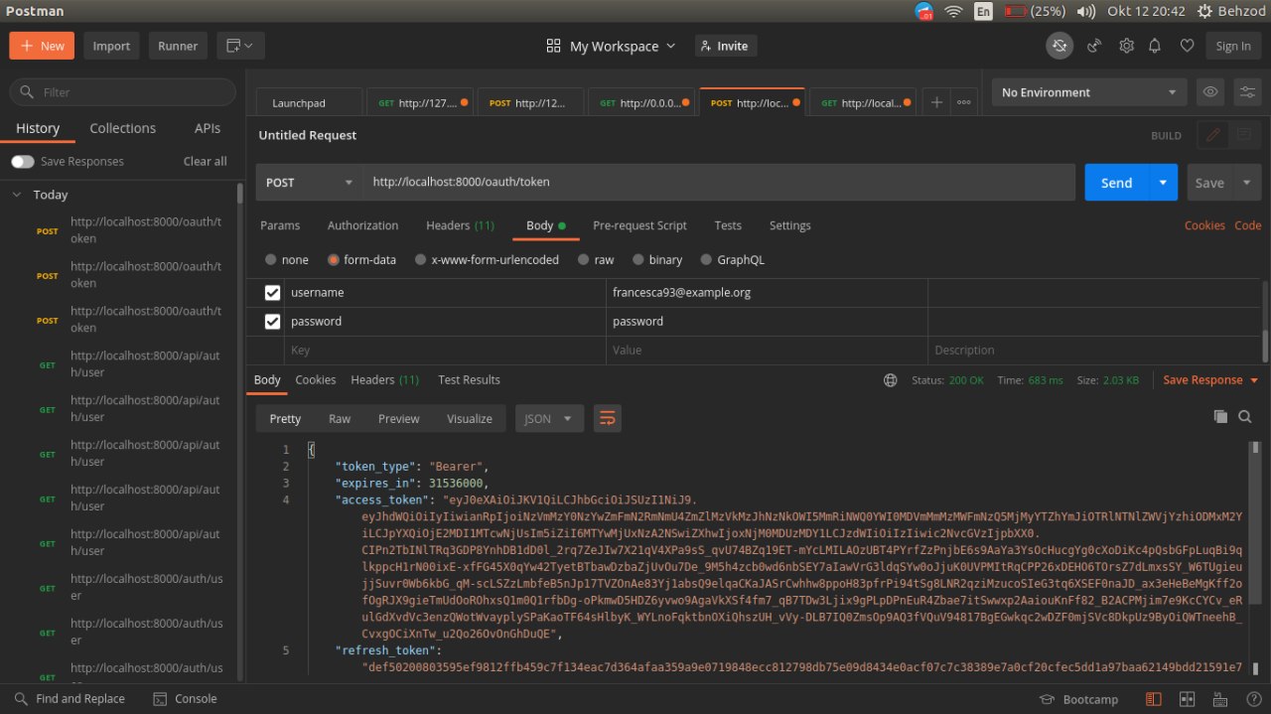Image resolution: width=1271 pixels, height=714 pixels.
Task: Toggle the Save Responses switch
Action: coord(22,161)
